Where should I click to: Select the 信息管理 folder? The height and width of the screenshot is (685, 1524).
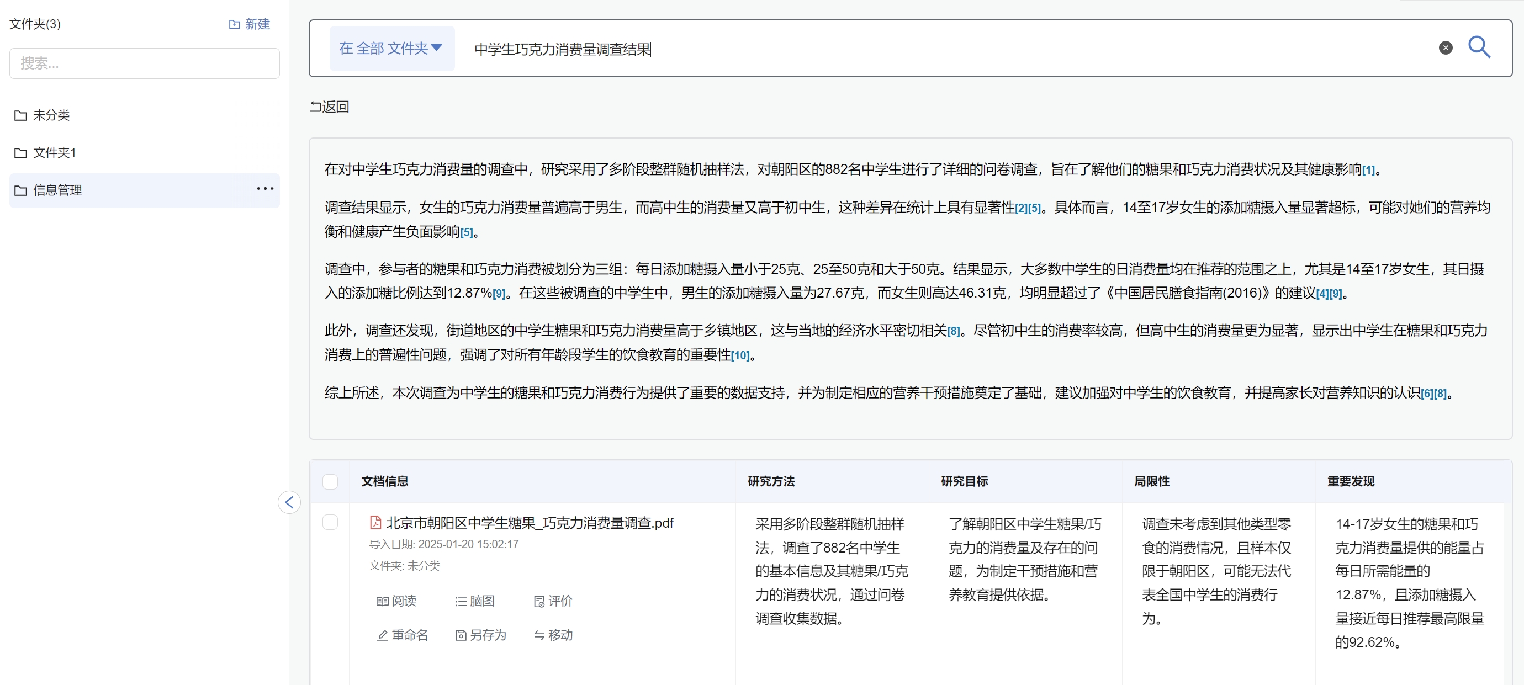coord(144,190)
